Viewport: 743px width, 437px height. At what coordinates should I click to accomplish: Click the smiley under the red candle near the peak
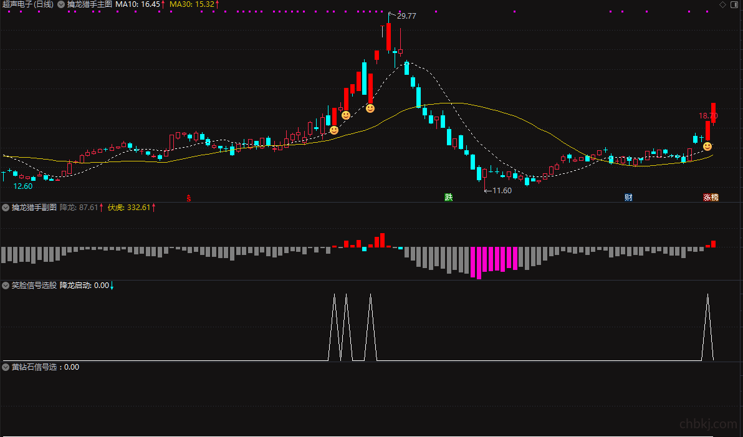pos(370,108)
